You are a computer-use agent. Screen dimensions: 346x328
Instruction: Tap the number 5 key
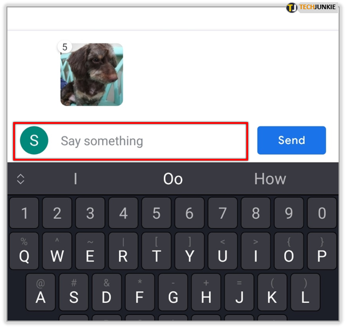tap(156, 213)
